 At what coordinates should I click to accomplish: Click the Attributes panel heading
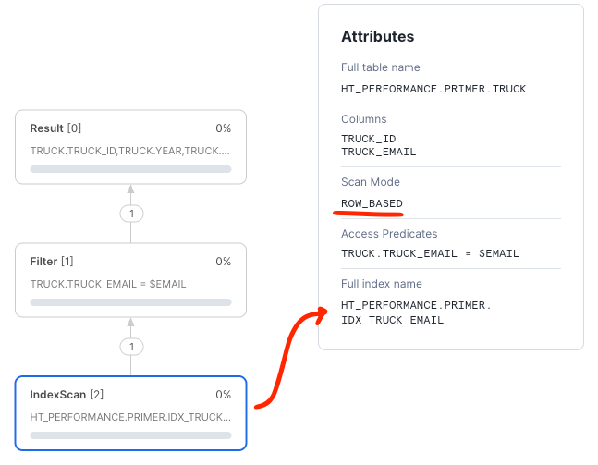377,37
